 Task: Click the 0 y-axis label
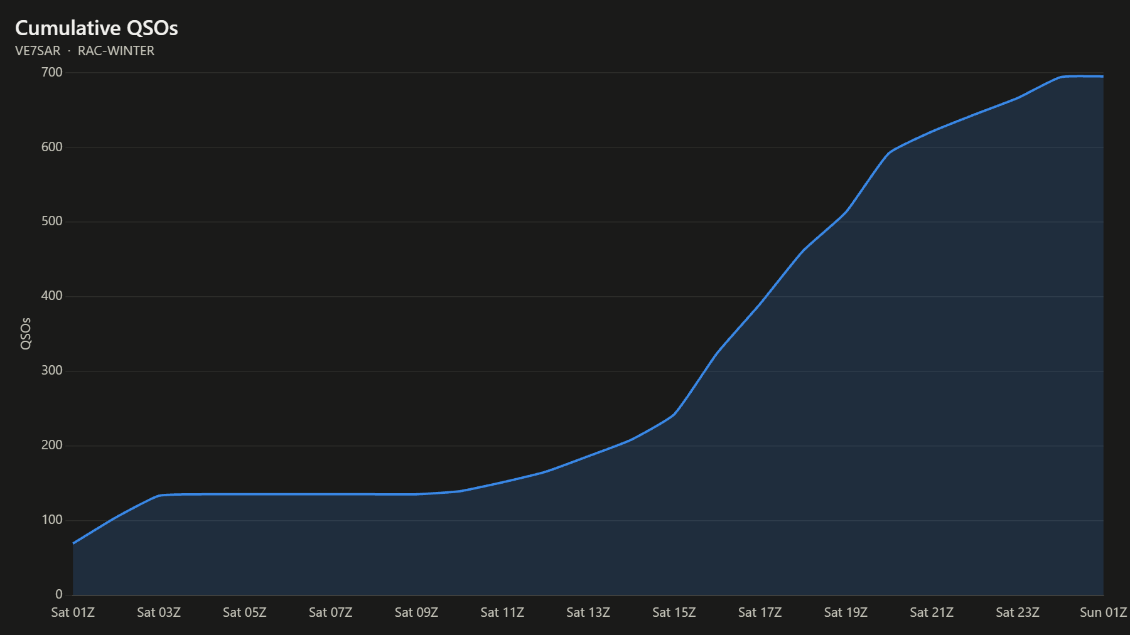59,594
